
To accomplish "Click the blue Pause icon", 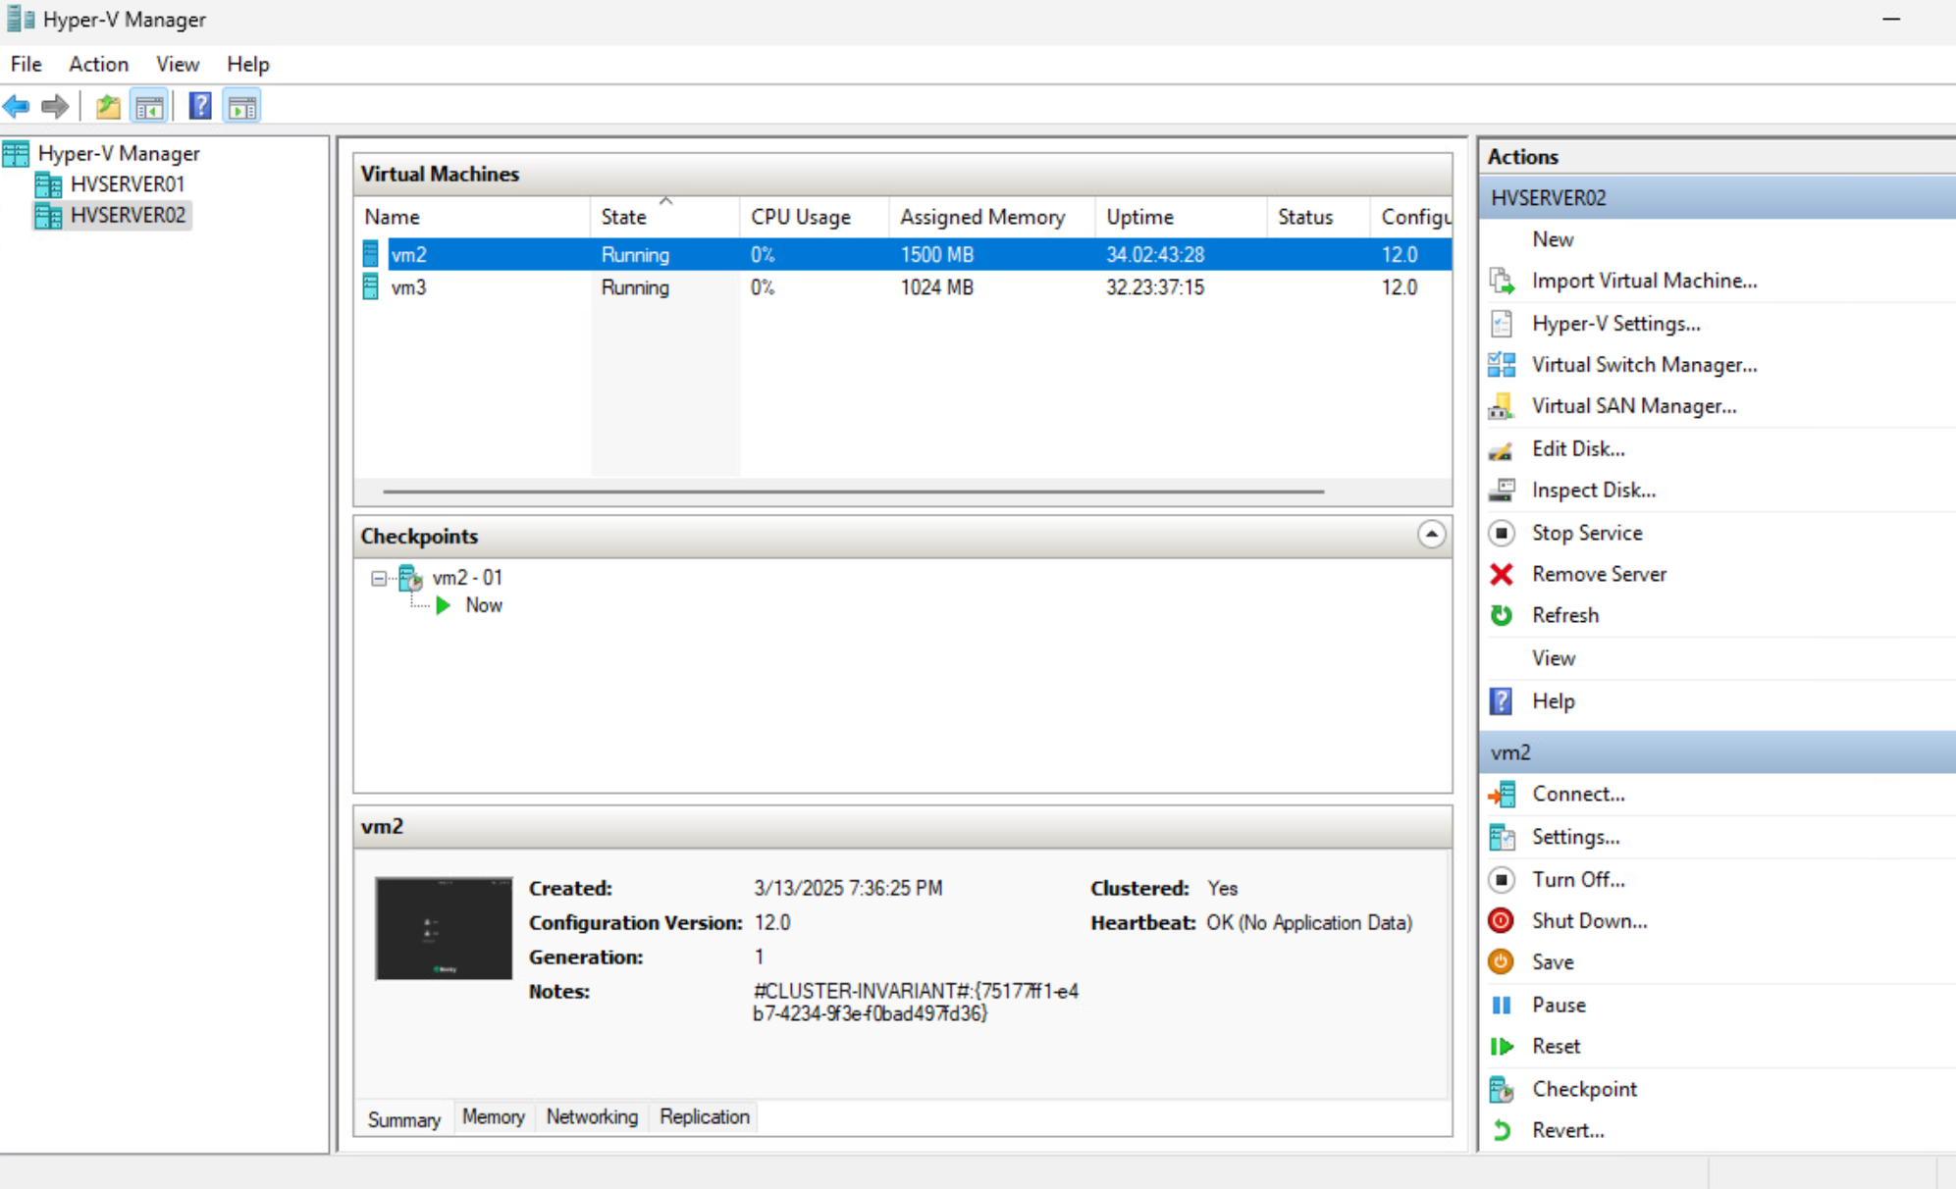I will [x=1502, y=1006].
